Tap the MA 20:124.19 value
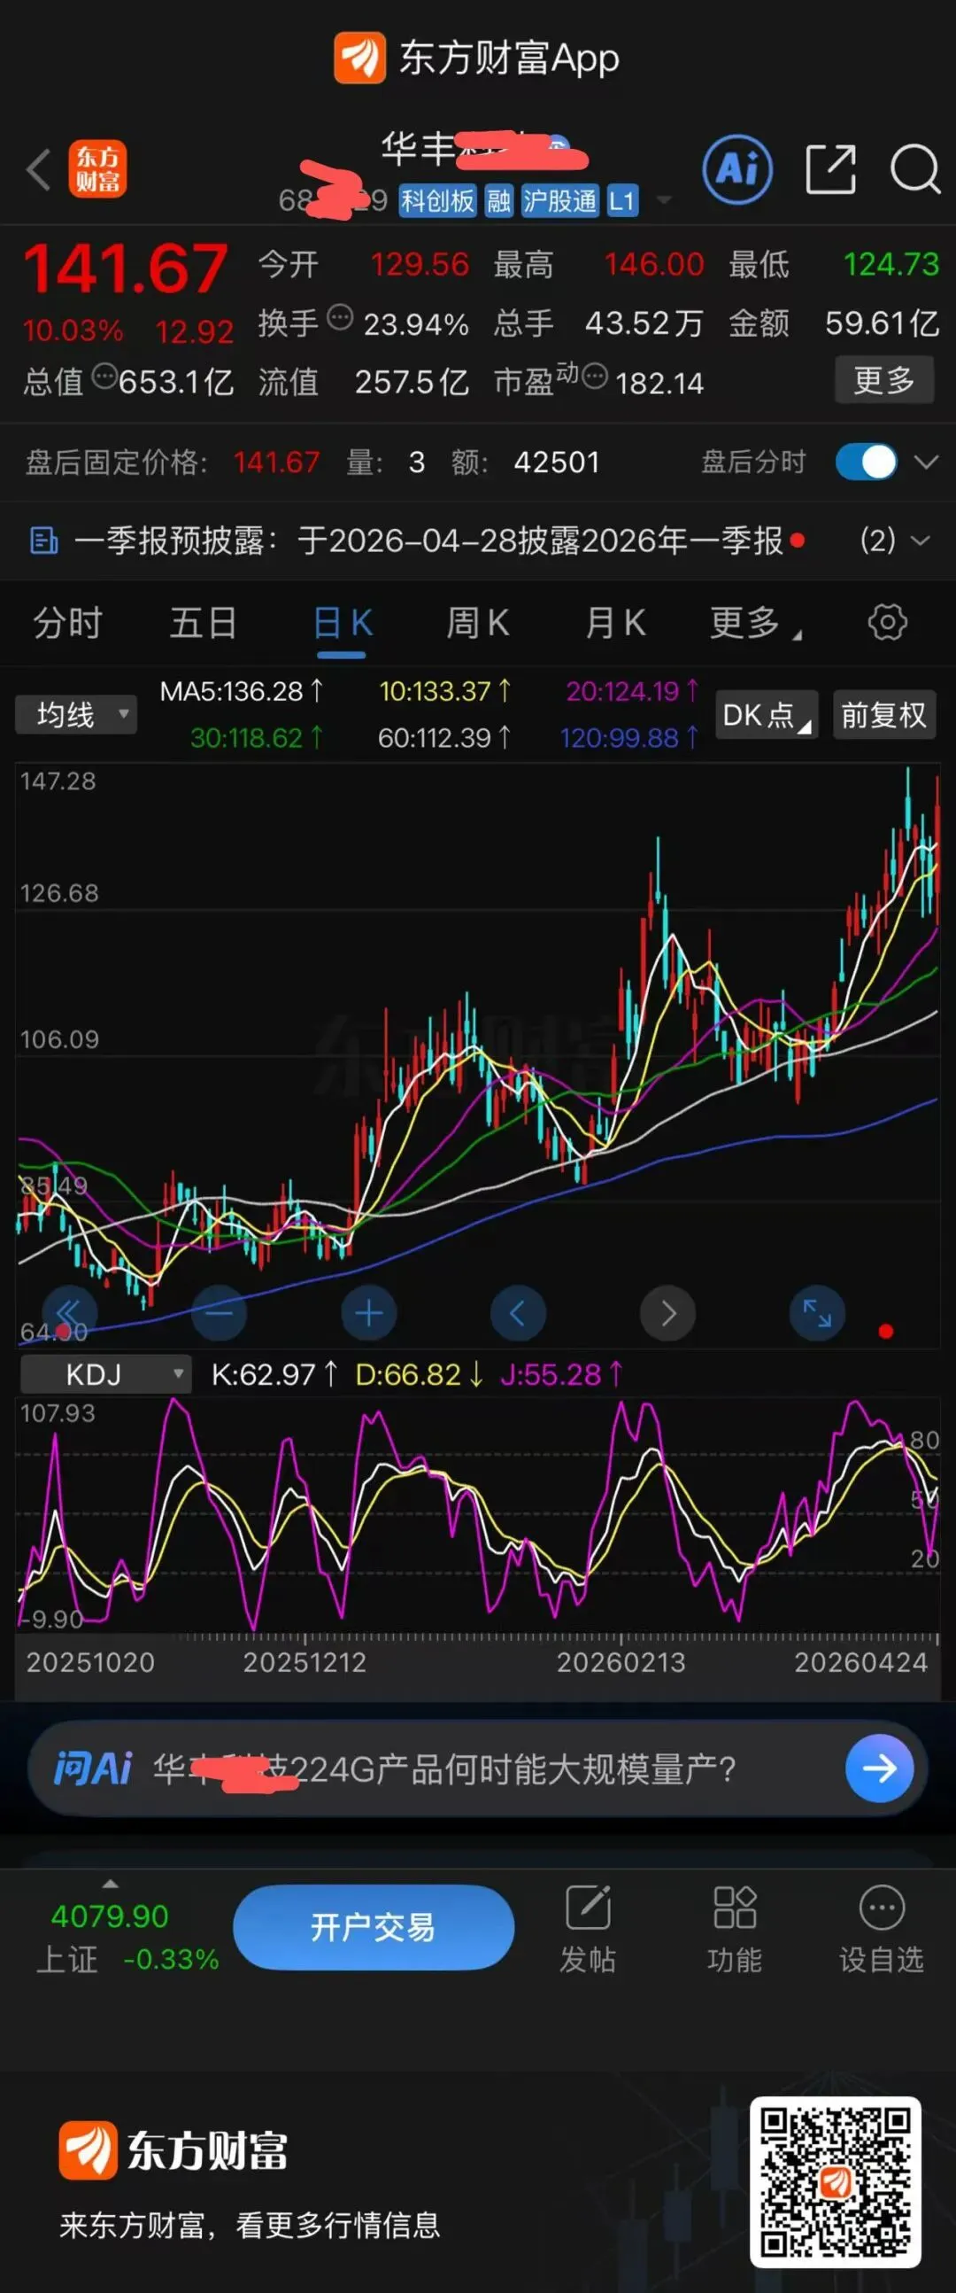Screen dimensions: 956x2293 coord(632,691)
